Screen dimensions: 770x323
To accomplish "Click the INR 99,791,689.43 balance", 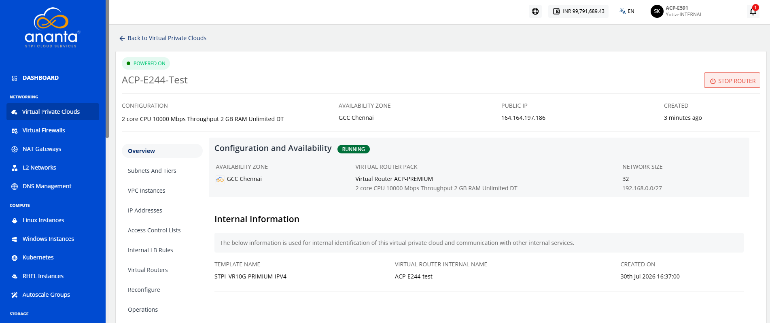I will point(583,11).
